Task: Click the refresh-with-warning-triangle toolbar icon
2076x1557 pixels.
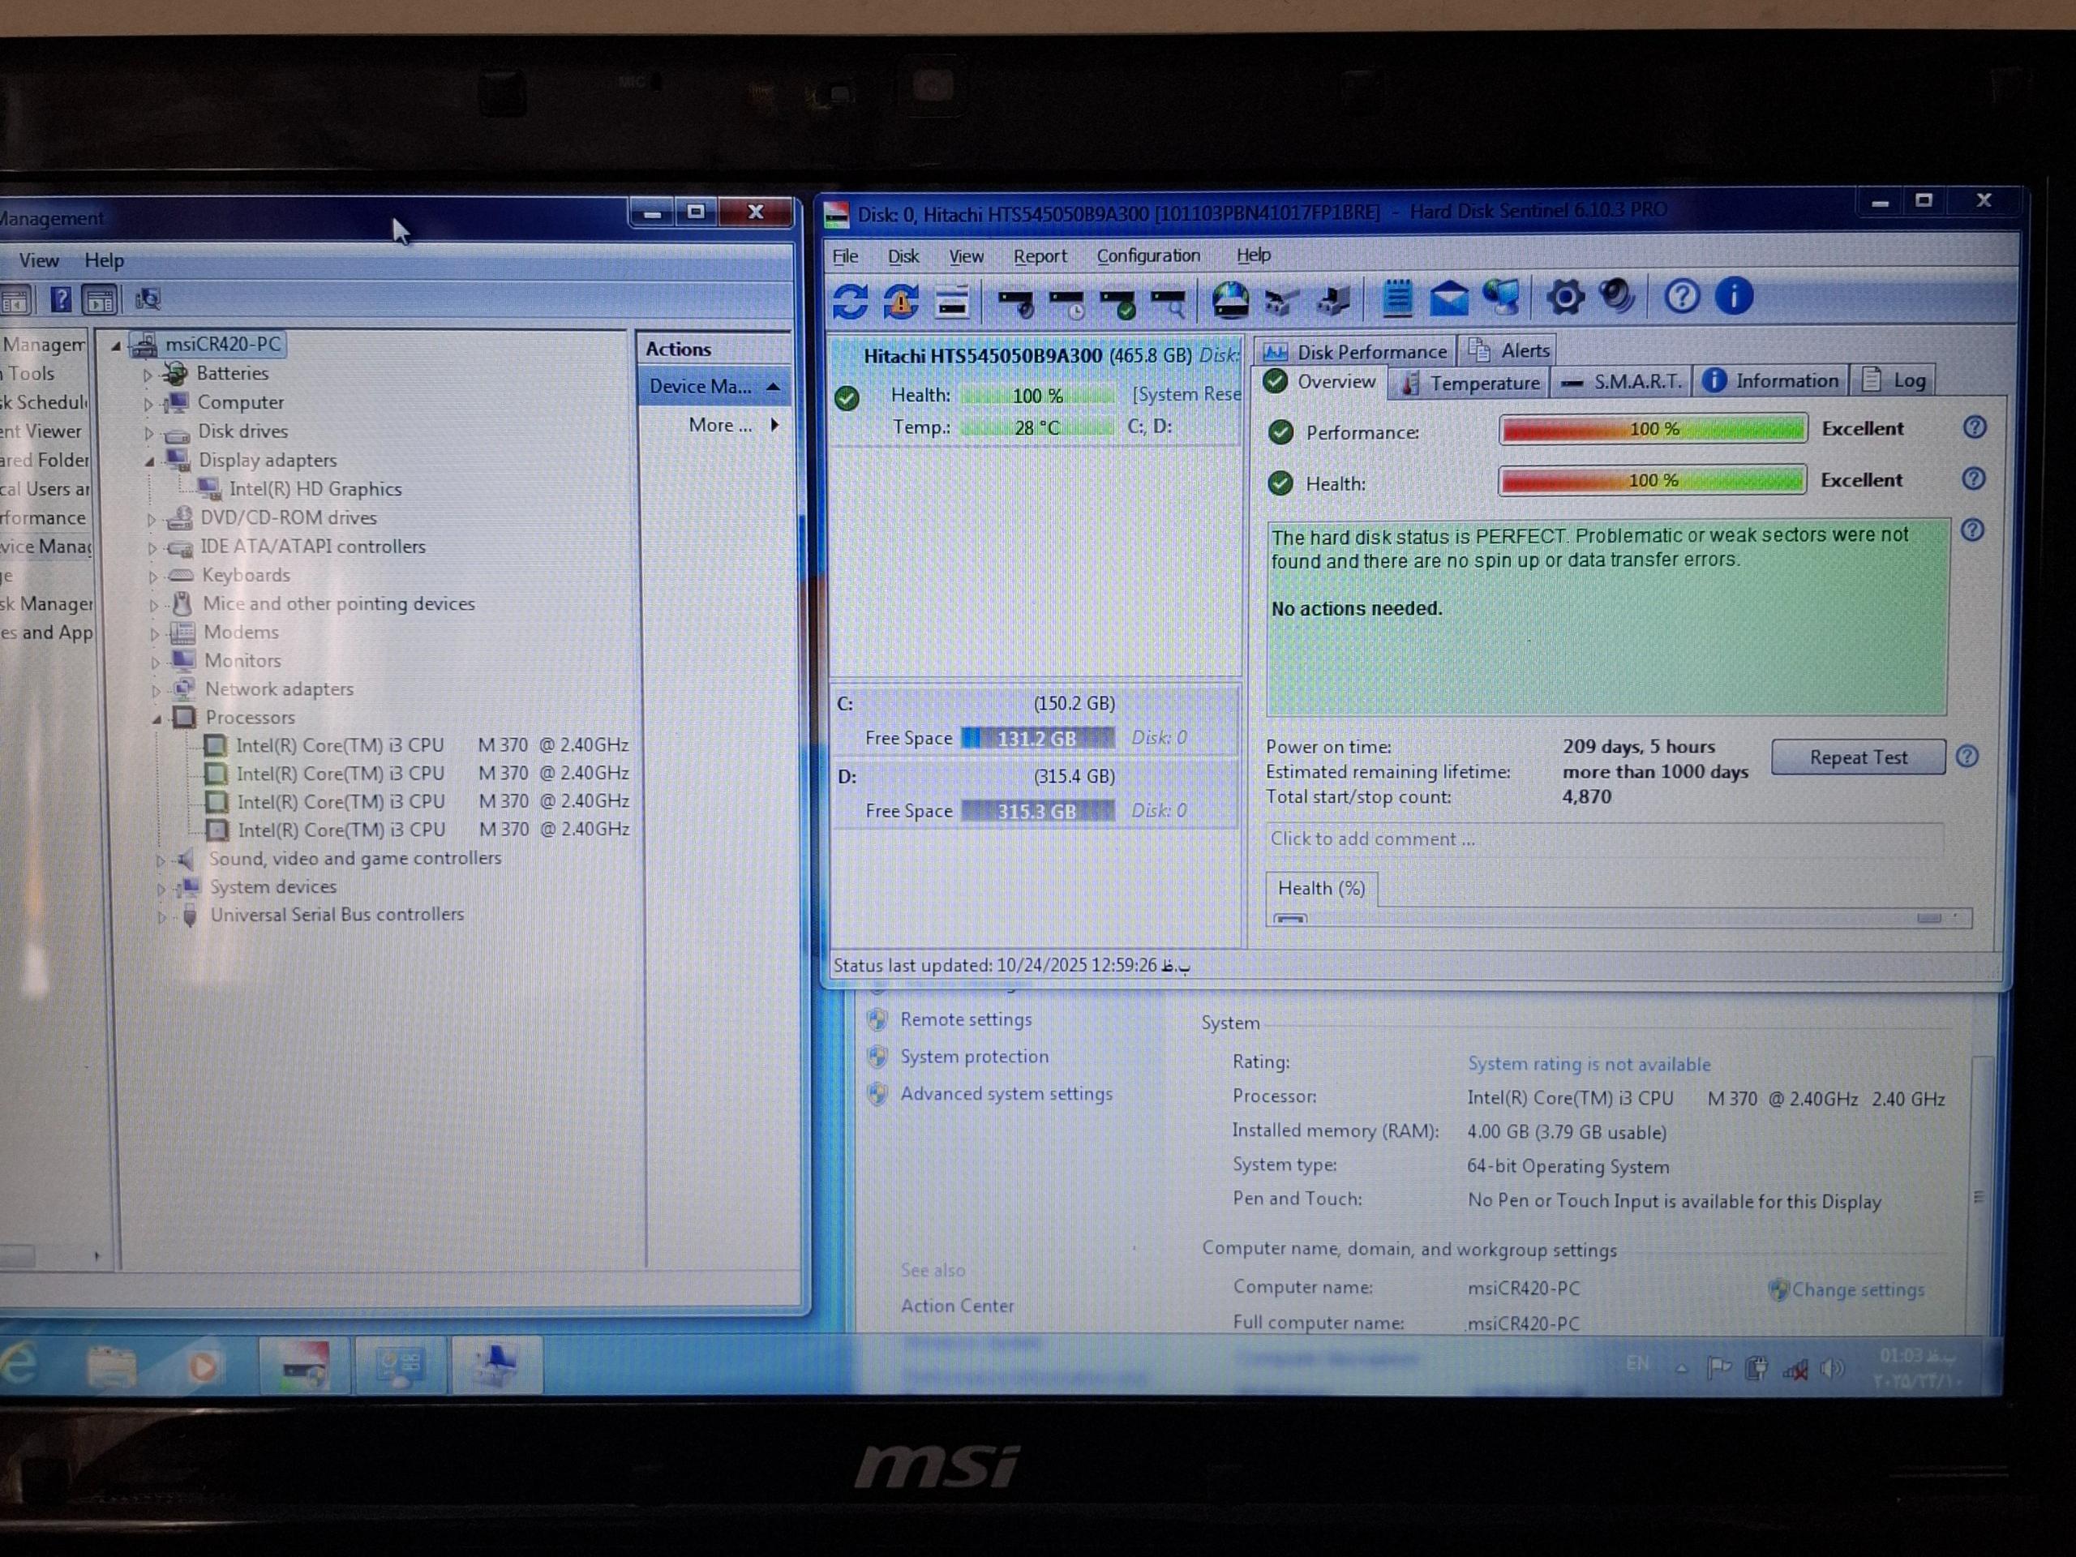Action: click(901, 302)
